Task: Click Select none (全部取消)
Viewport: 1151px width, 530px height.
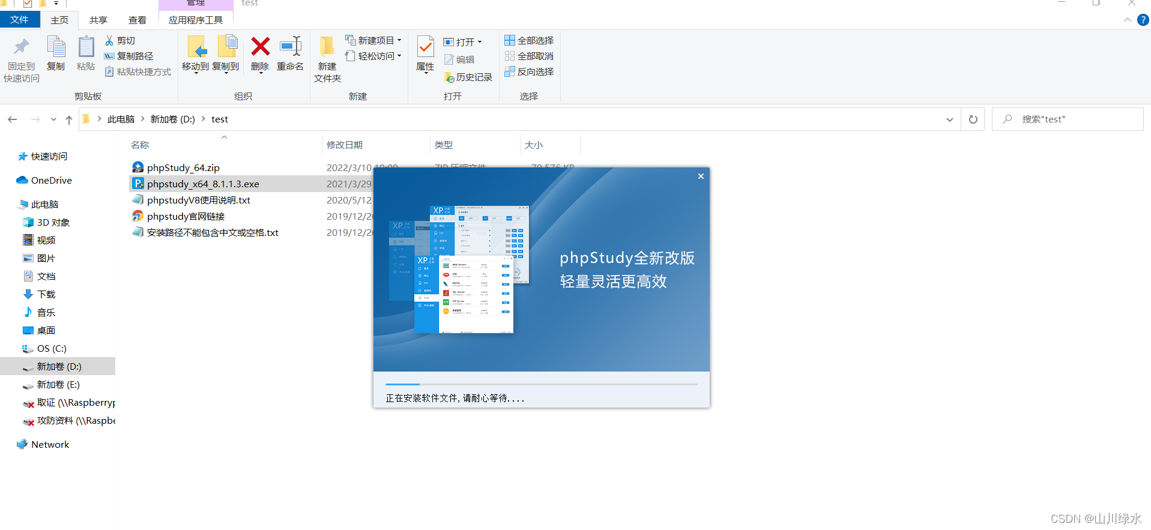Action: [529, 56]
